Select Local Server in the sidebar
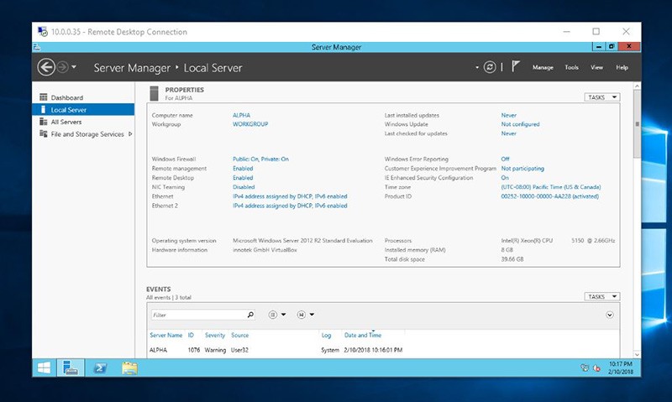 pos(83,110)
